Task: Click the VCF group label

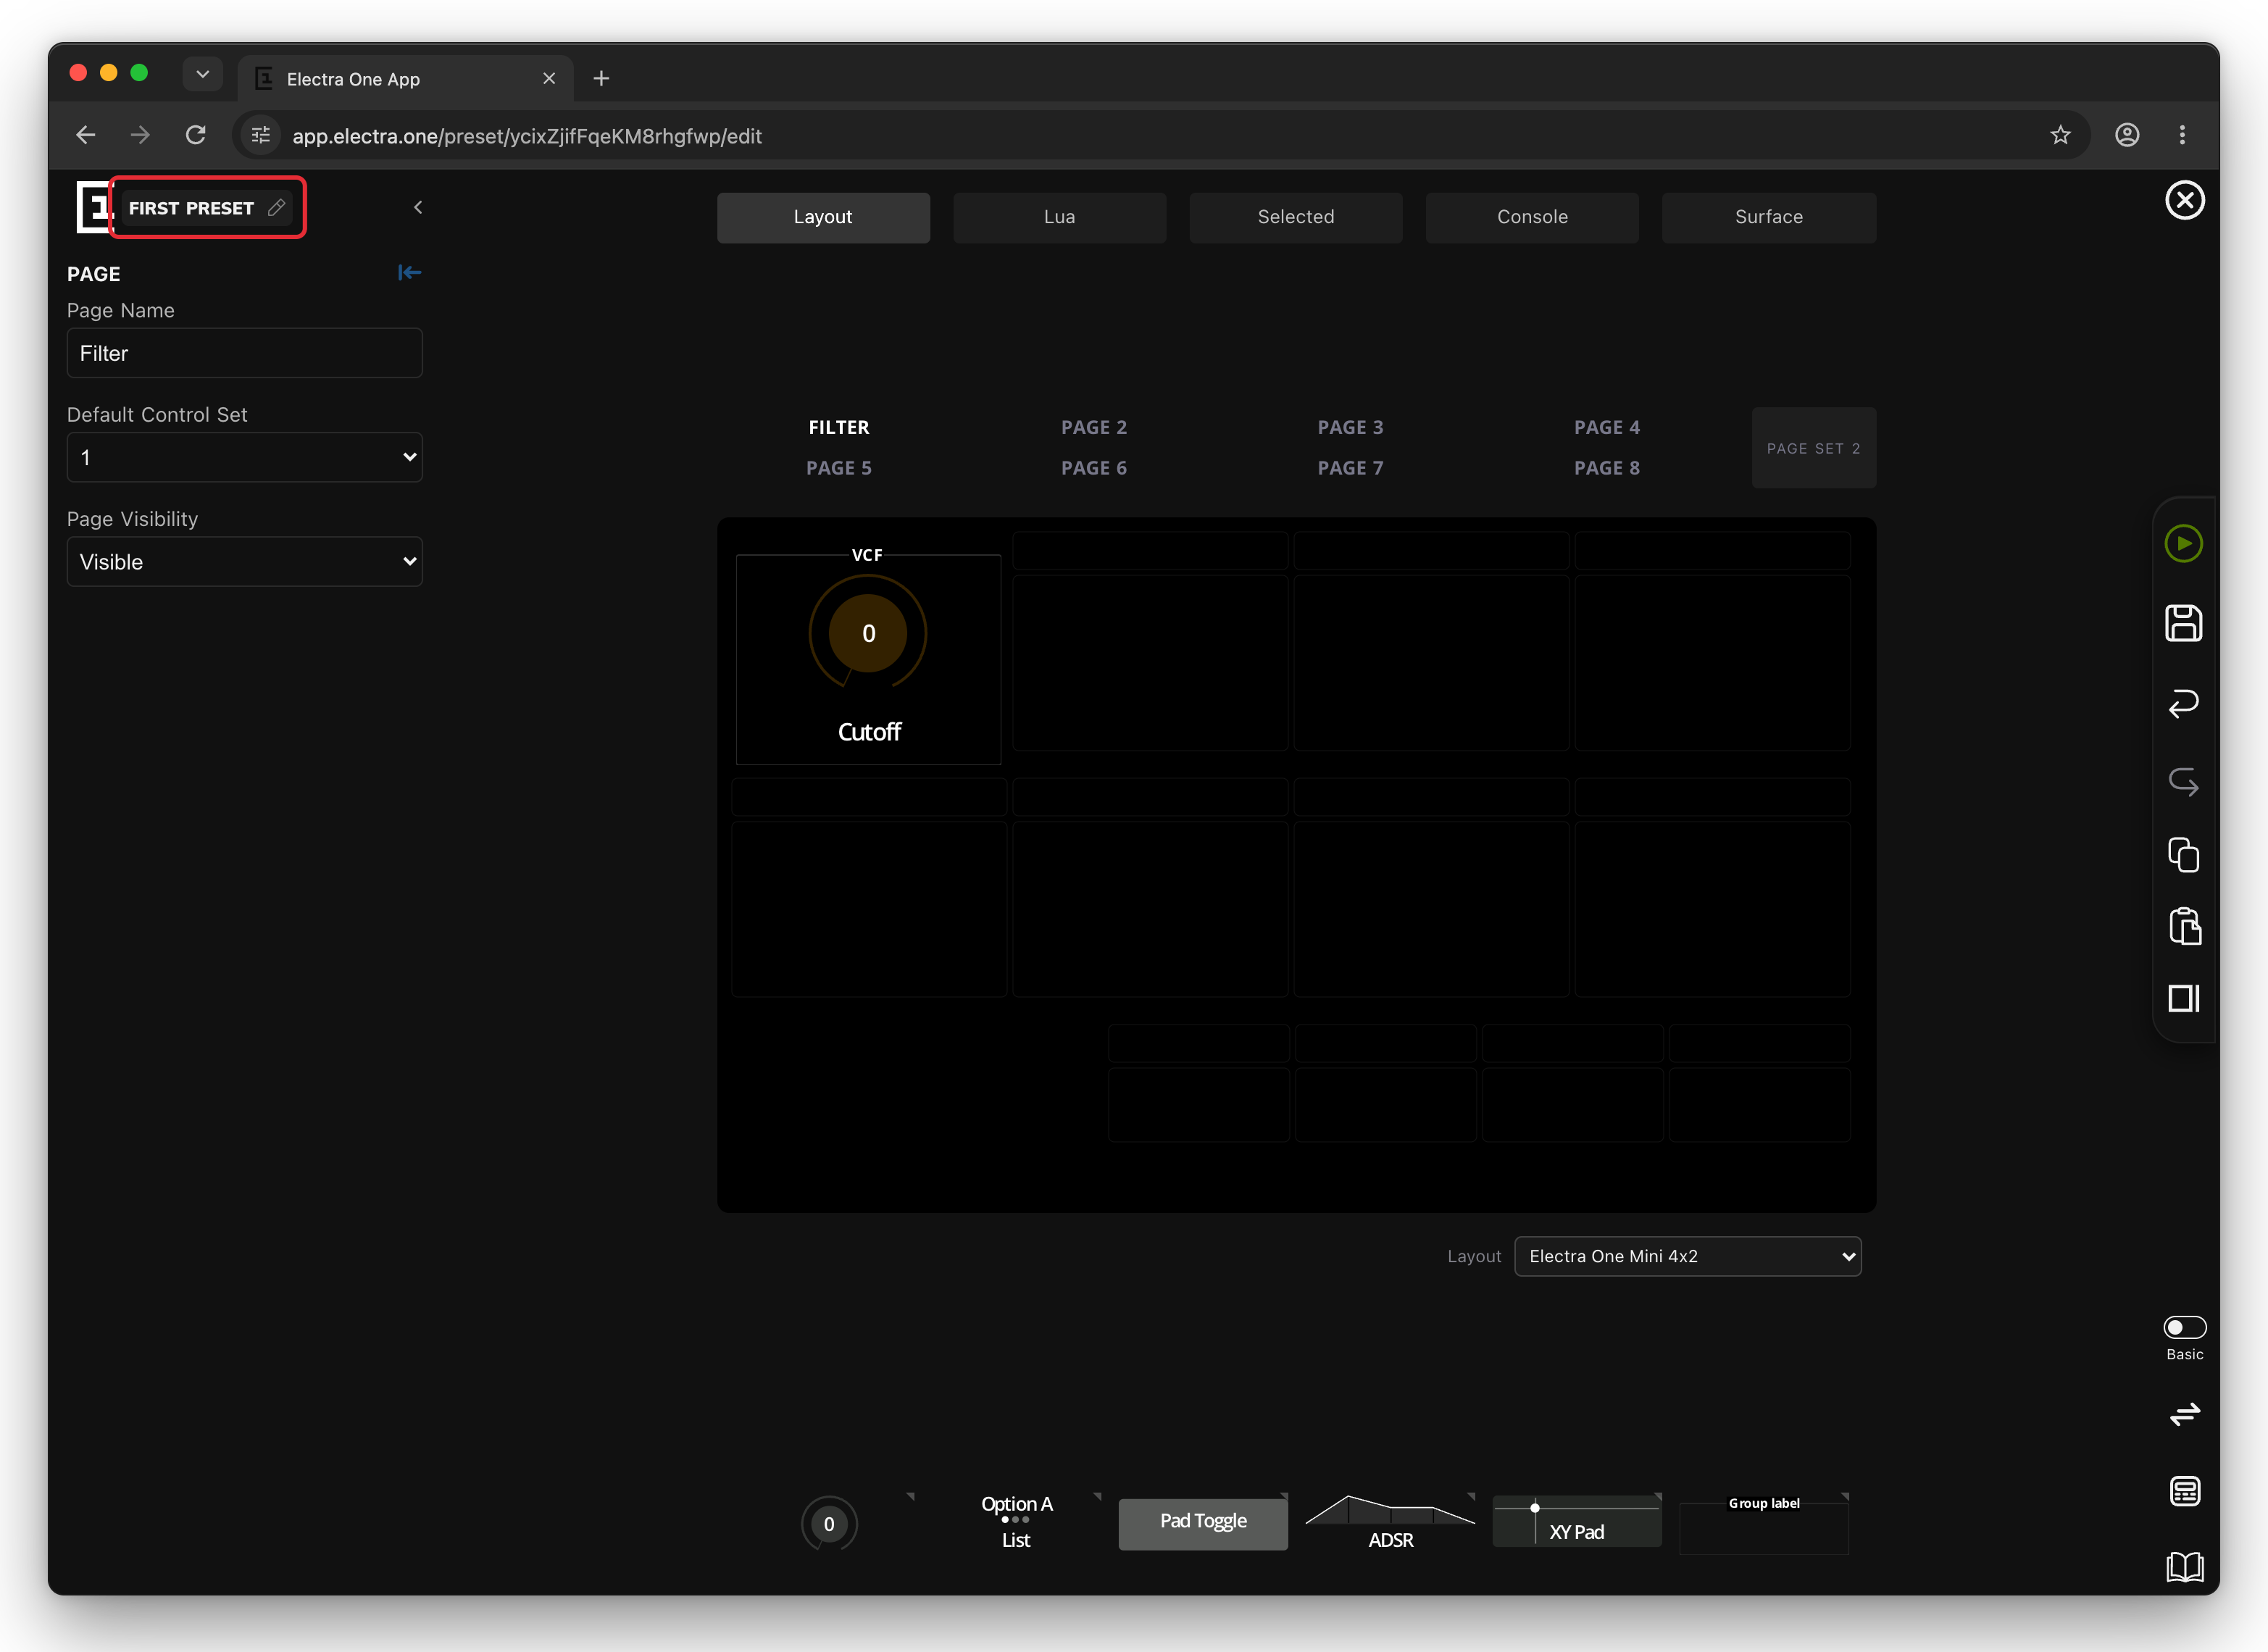Action: 866,554
